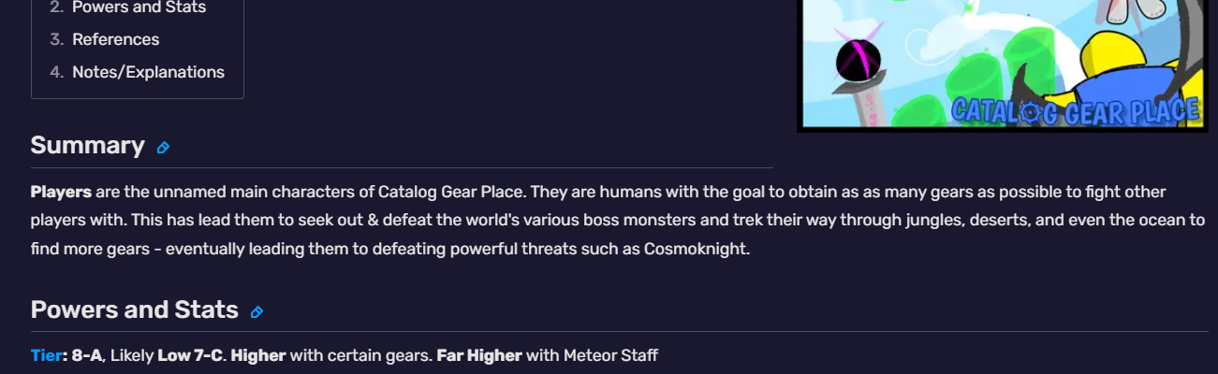The image size is (1218, 374).
Task: Click the black orb with pink X in the image
Action: (x=858, y=59)
